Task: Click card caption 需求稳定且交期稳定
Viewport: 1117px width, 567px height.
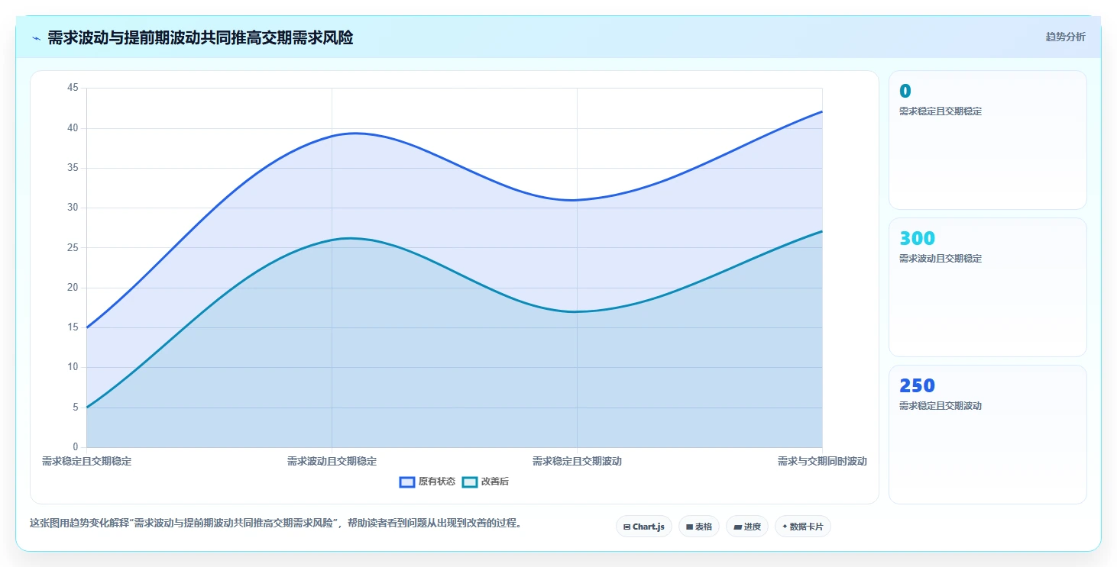Action: (x=941, y=111)
